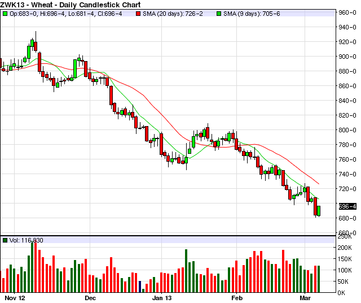This screenshot has width=361, height=303.
Task: Click the 860-0 price axis label
Action: coord(347,86)
